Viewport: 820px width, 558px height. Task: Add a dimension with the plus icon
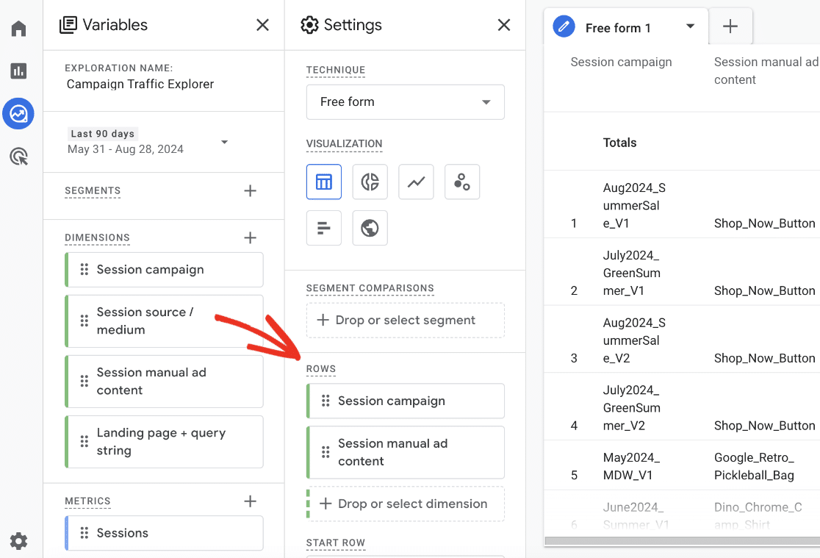(250, 237)
